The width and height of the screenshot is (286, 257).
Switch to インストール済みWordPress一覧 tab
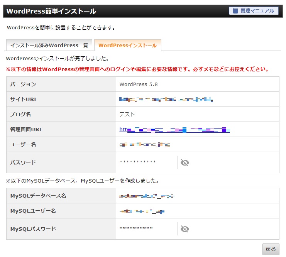pyautogui.click(x=49, y=45)
